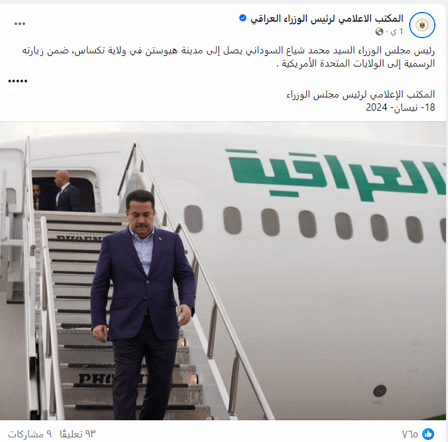Screen dimensions: 448x442
Task: Click the blue verified badge
Action: (243, 18)
